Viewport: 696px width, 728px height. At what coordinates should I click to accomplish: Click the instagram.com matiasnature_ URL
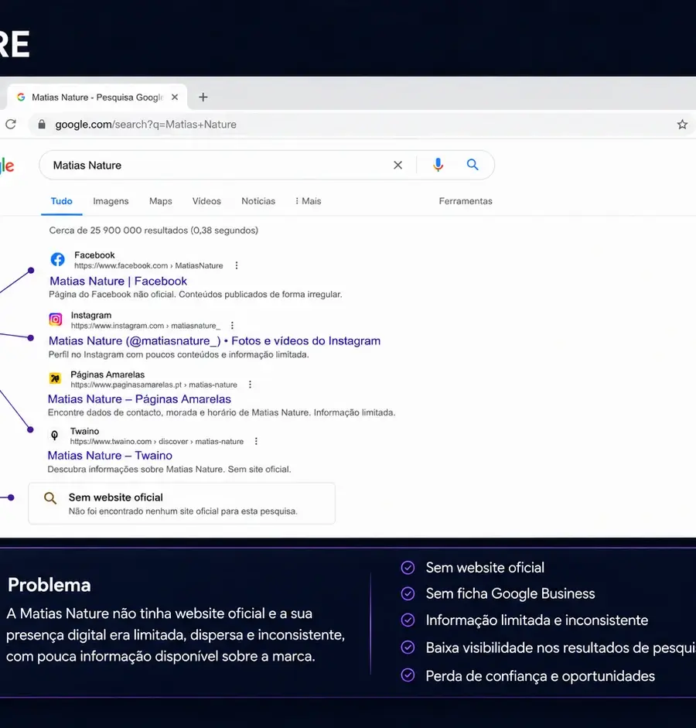pos(145,326)
